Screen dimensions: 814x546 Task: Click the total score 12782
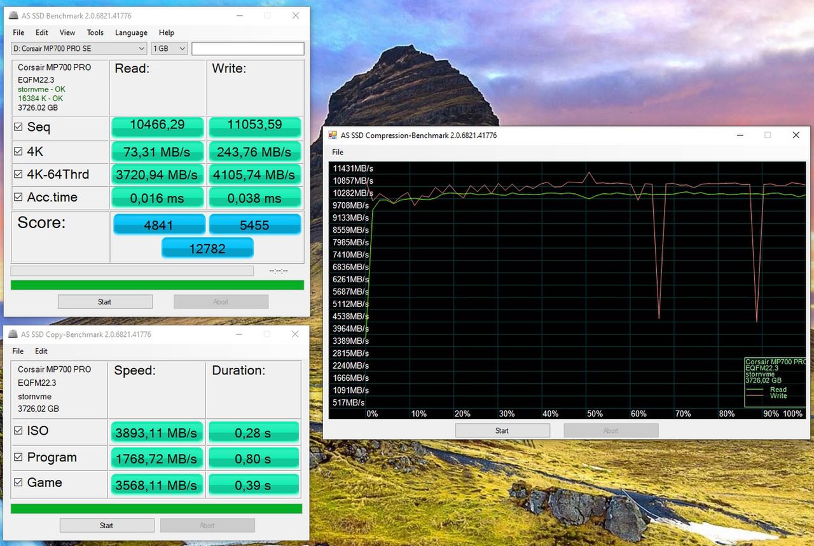pyautogui.click(x=207, y=249)
